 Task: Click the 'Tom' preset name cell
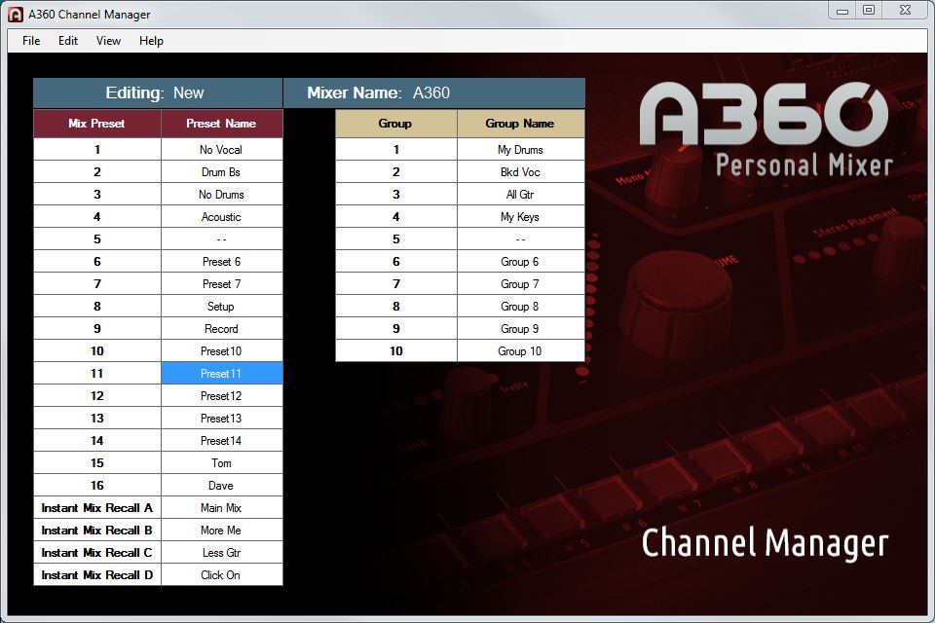[222, 462]
